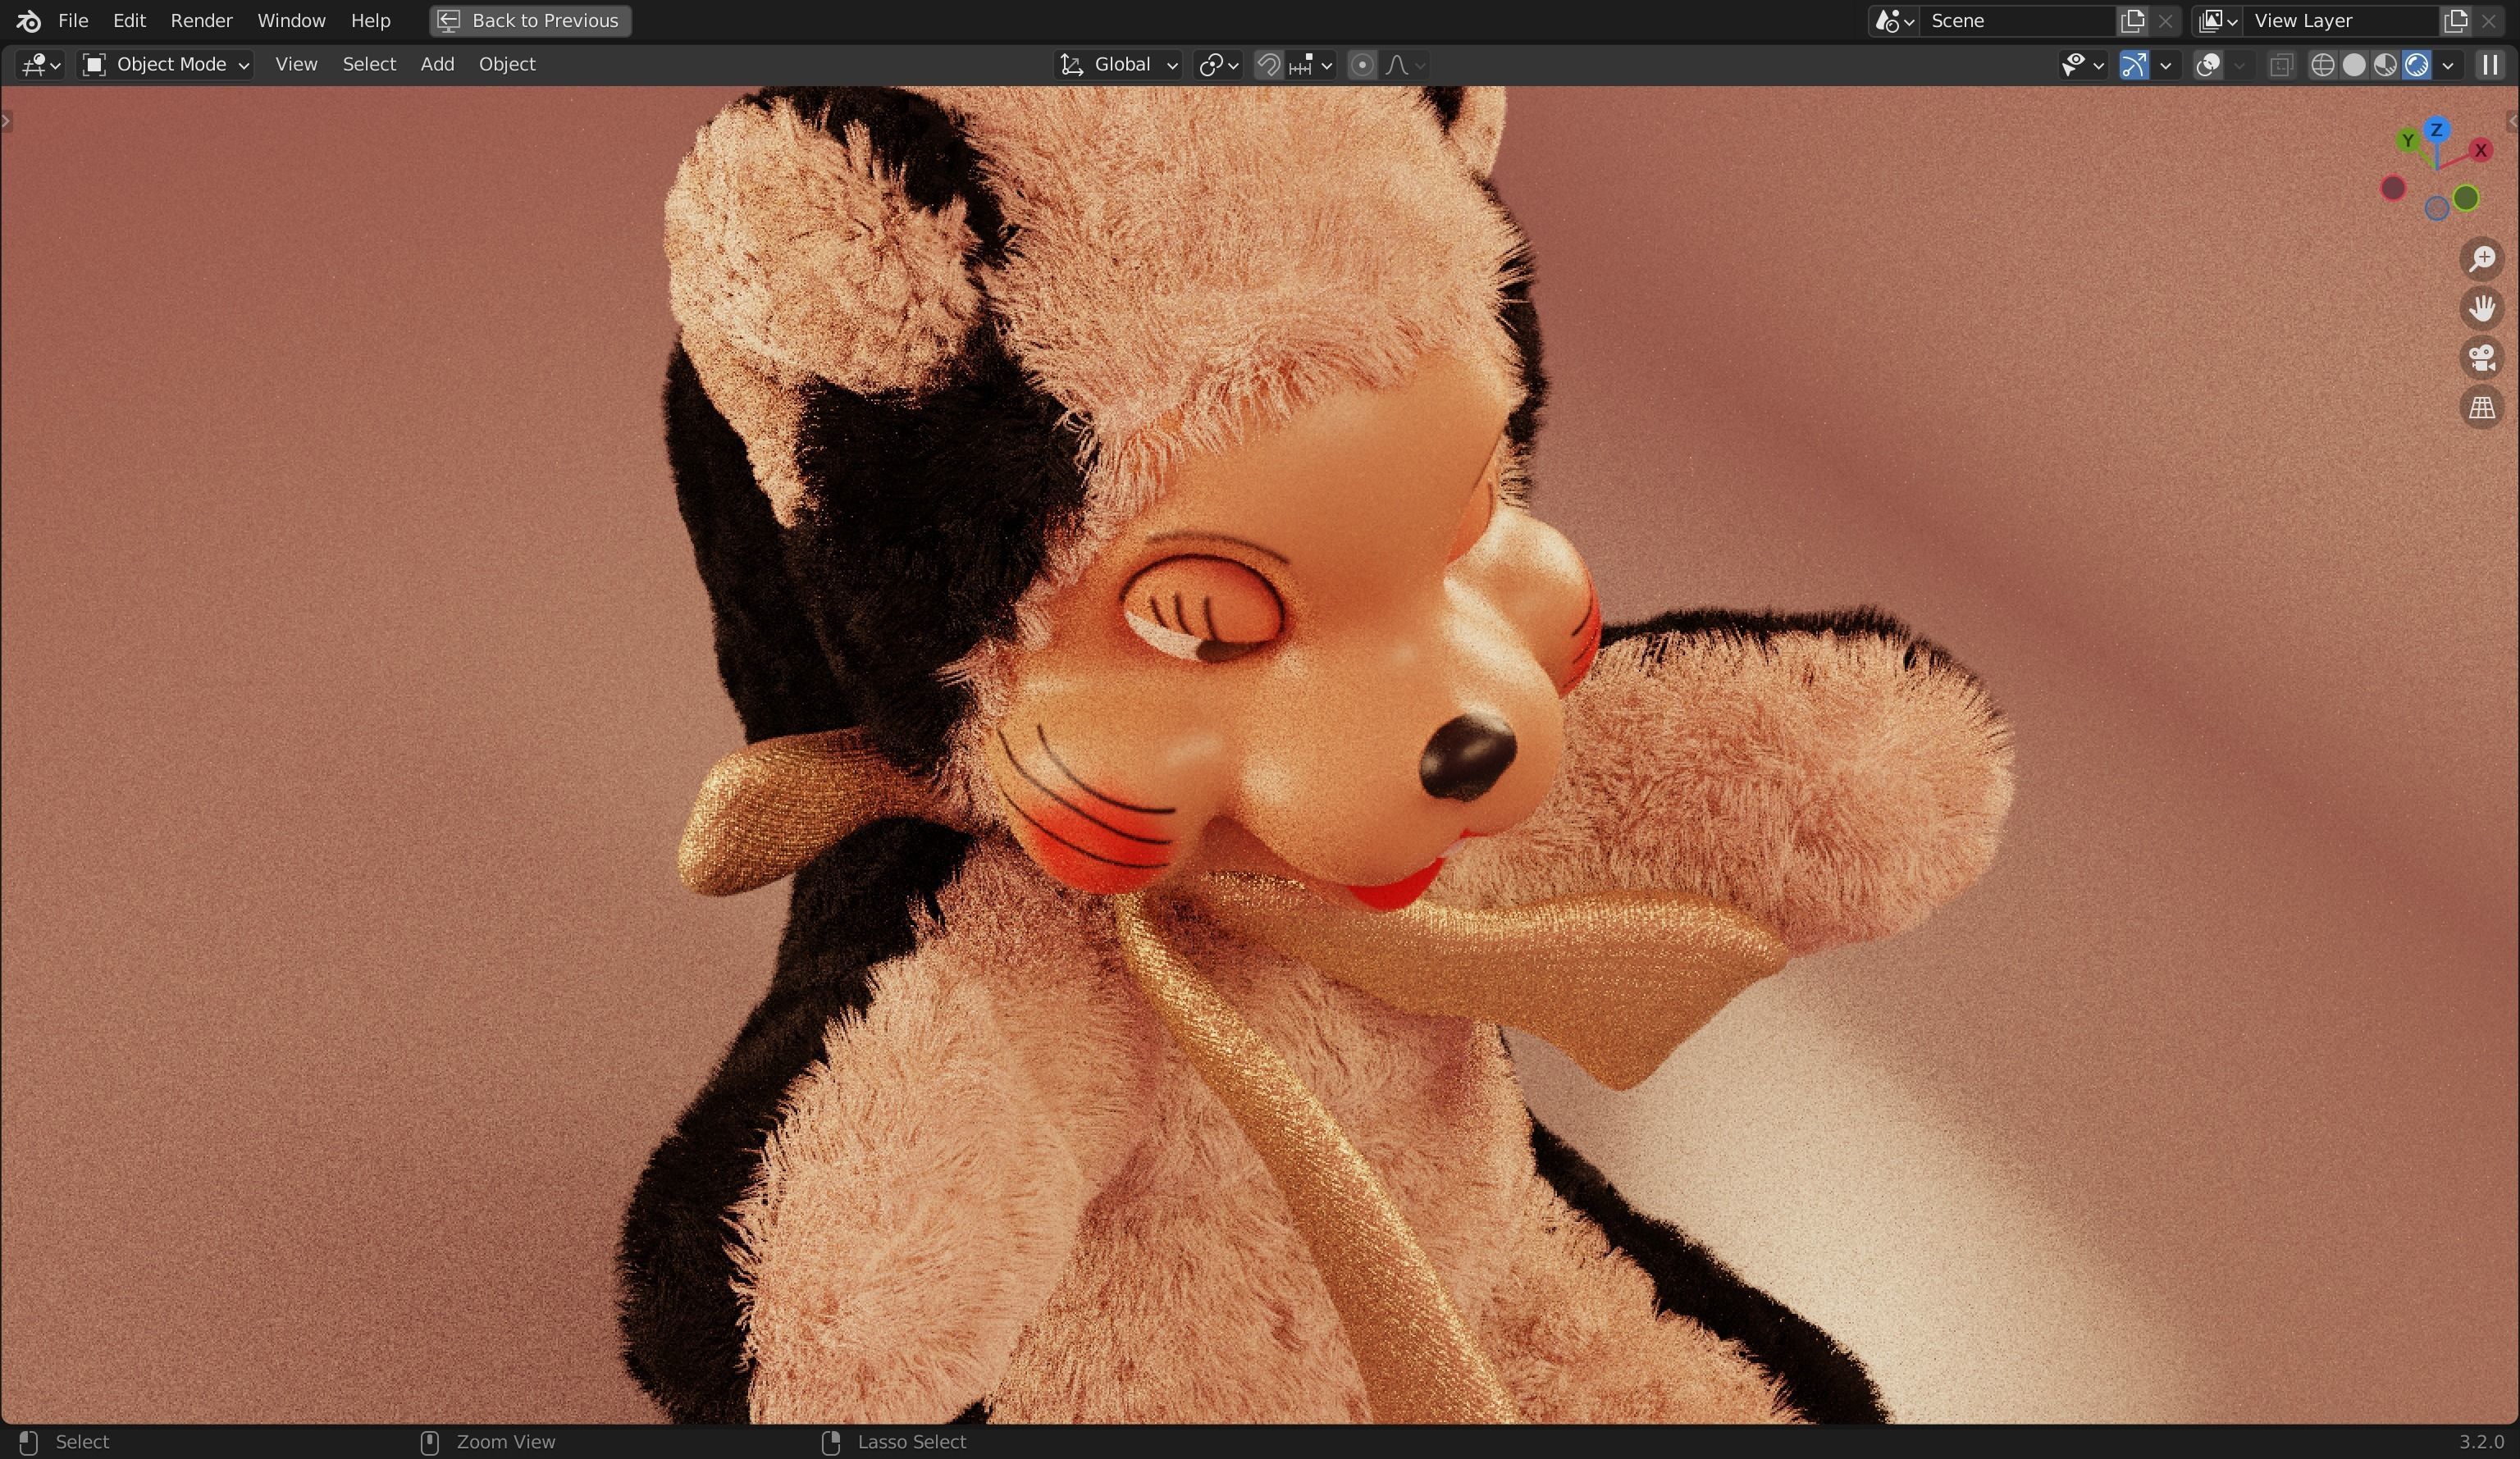This screenshot has width=2520, height=1459.
Task: Click the 3.2.0 version label
Action: click(x=2481, y=1442)
